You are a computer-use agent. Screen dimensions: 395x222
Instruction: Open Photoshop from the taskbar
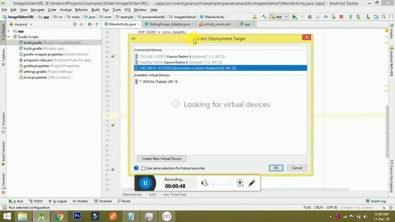pos(77,216)
